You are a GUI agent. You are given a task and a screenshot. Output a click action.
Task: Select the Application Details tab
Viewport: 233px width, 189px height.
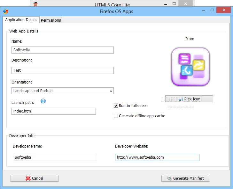[x=21, y=20]
